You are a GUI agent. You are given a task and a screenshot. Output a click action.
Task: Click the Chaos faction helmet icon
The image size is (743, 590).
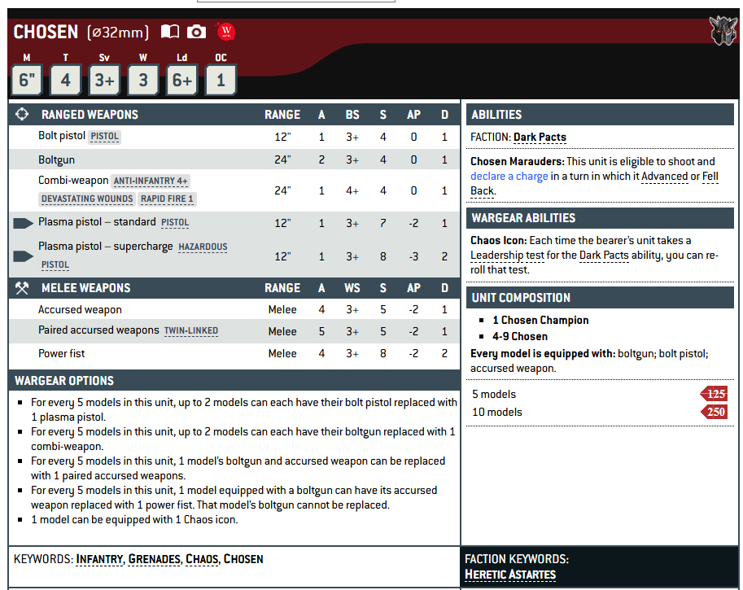723,31
